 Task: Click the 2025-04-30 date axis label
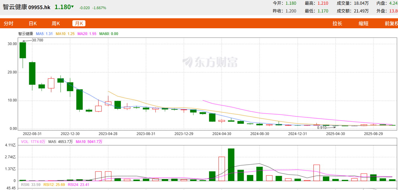coord(336,133)
